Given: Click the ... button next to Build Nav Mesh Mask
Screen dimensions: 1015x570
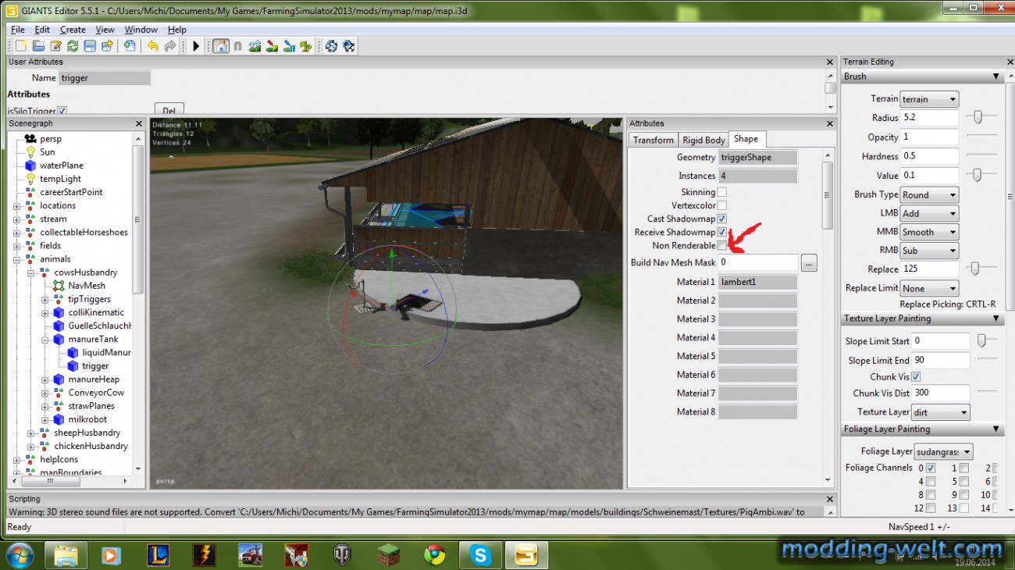Looking at the screenshot, I should click(x=809, y=263).
